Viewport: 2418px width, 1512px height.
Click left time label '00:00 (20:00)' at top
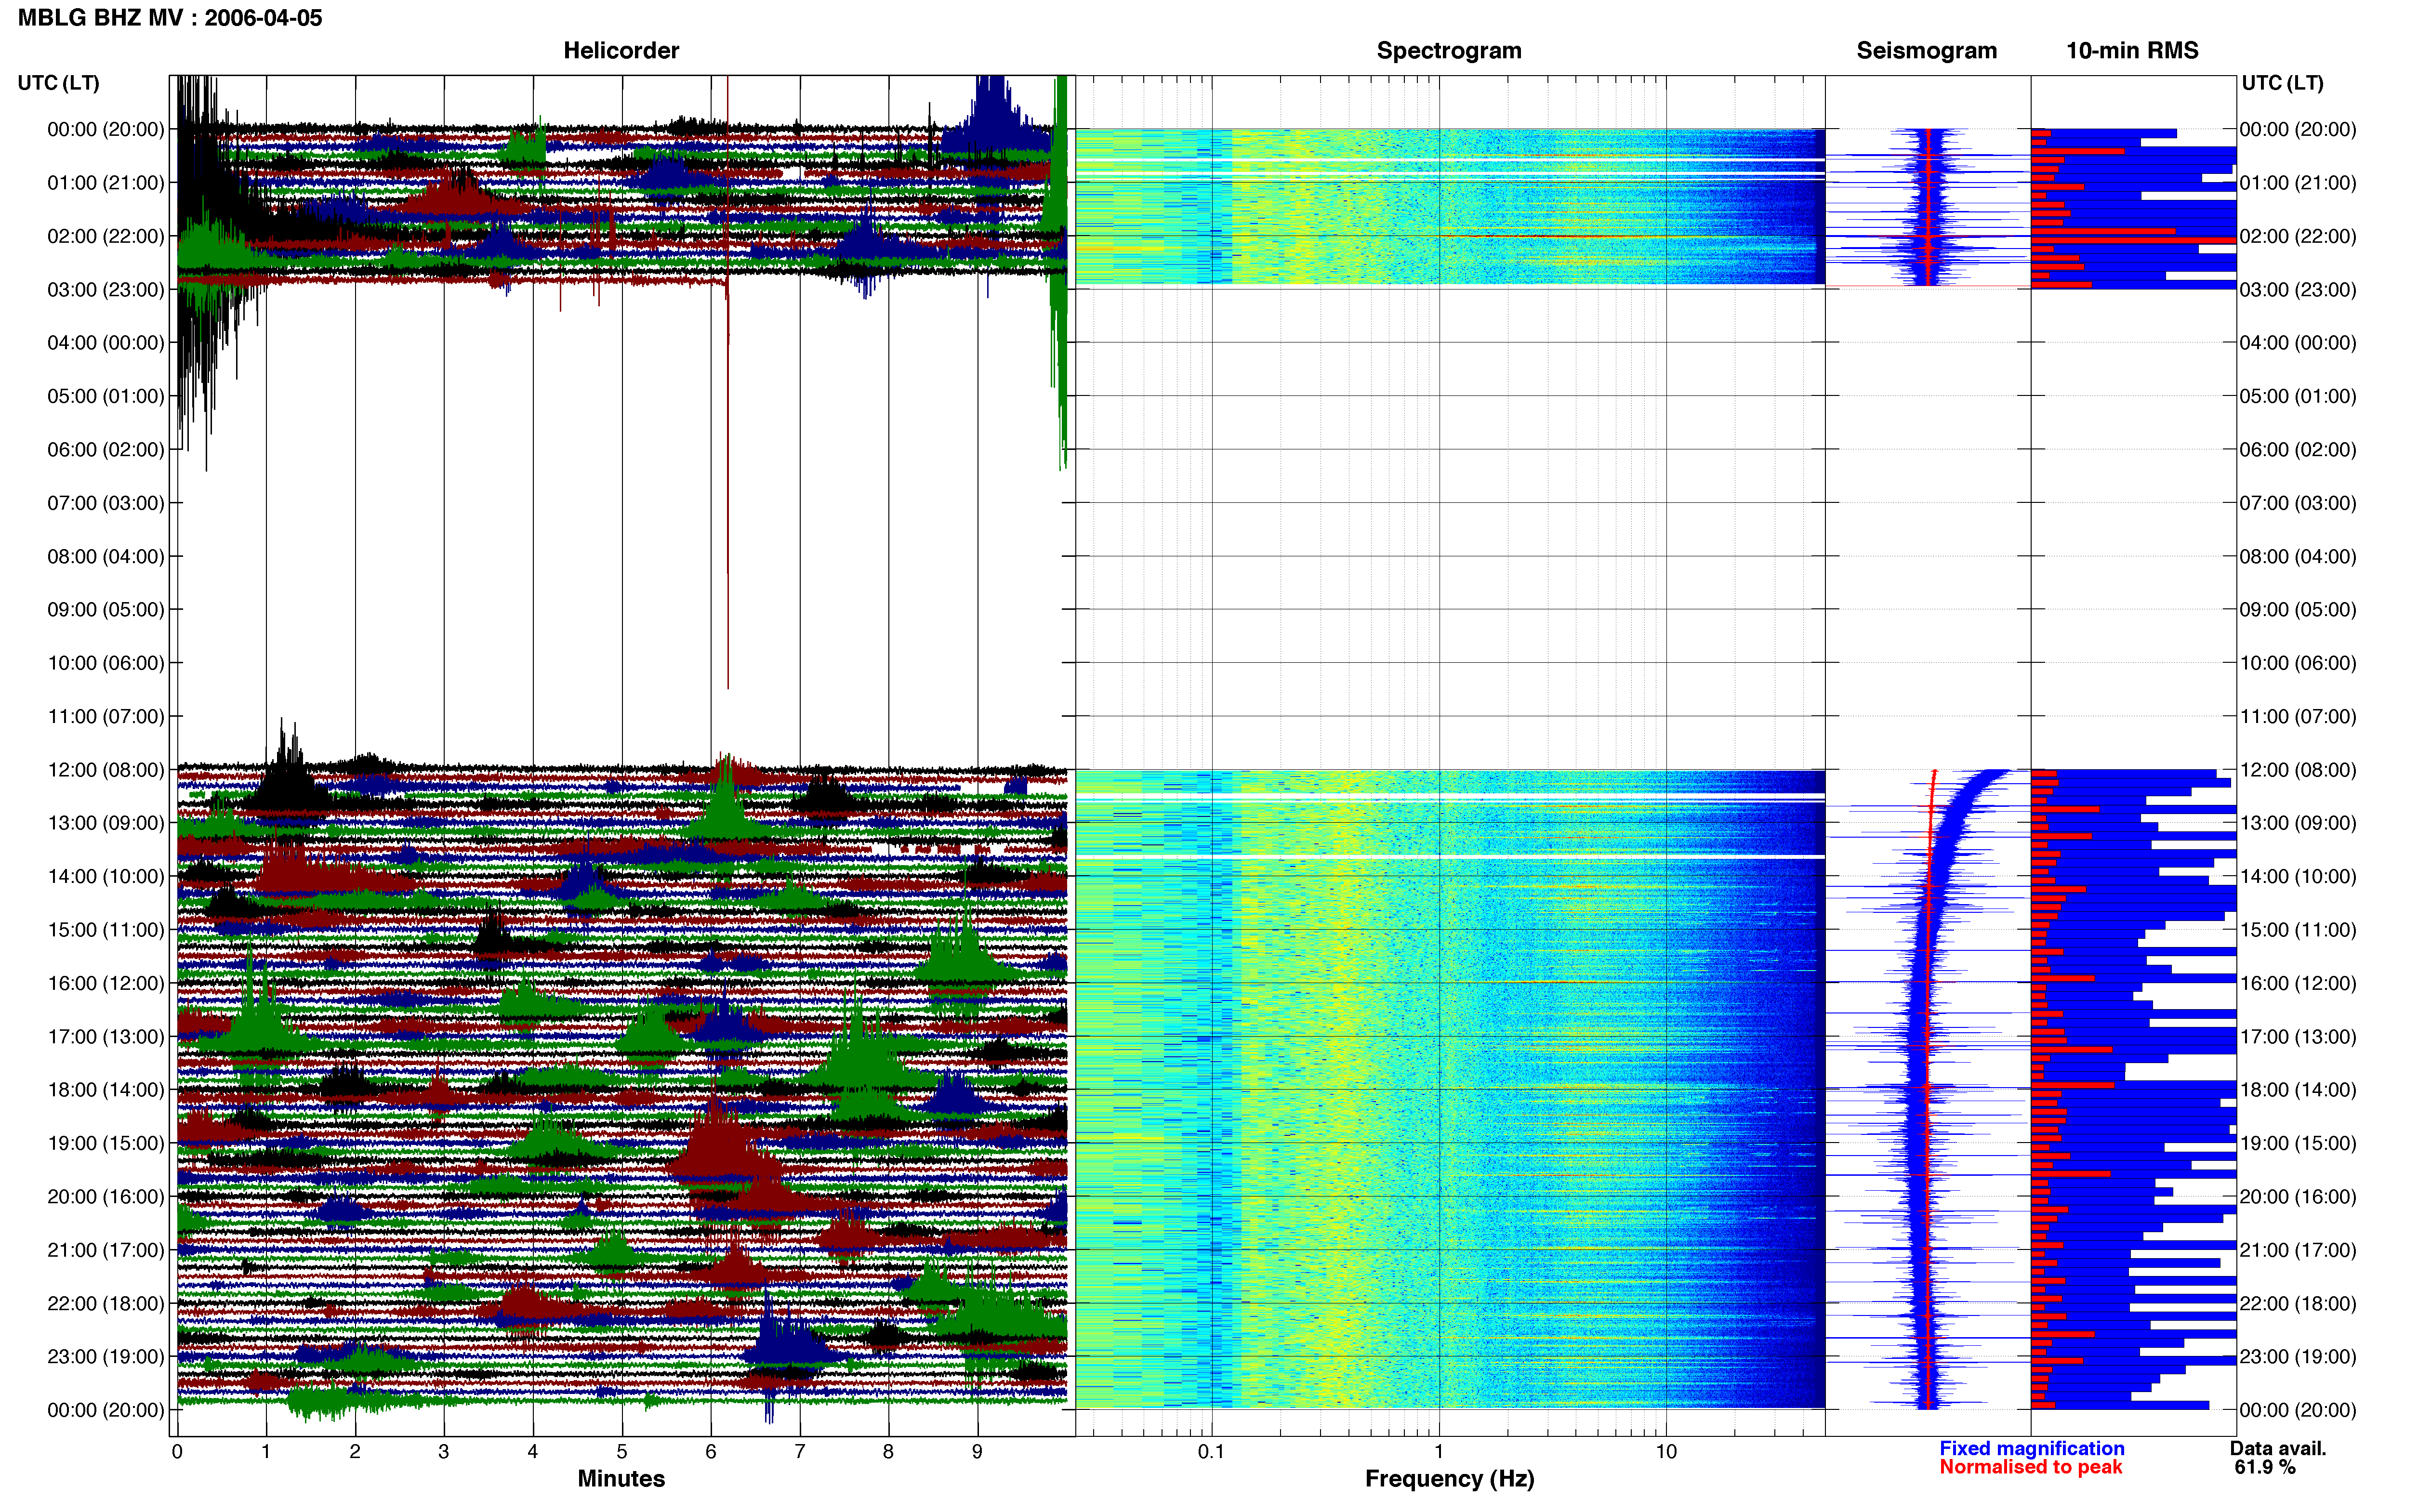coord(106,129)
